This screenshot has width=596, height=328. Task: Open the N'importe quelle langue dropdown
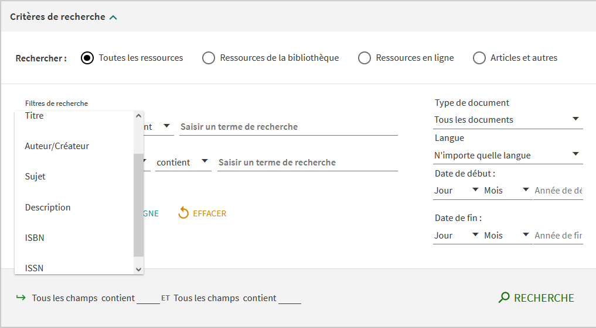coord(508,155)
